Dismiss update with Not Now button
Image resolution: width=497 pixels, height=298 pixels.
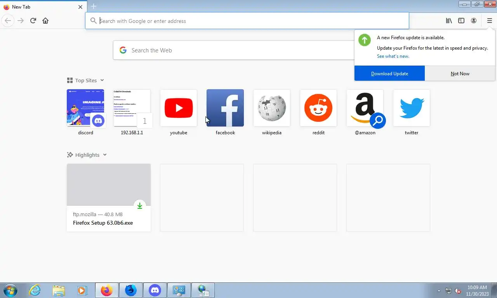pos(460,73)
